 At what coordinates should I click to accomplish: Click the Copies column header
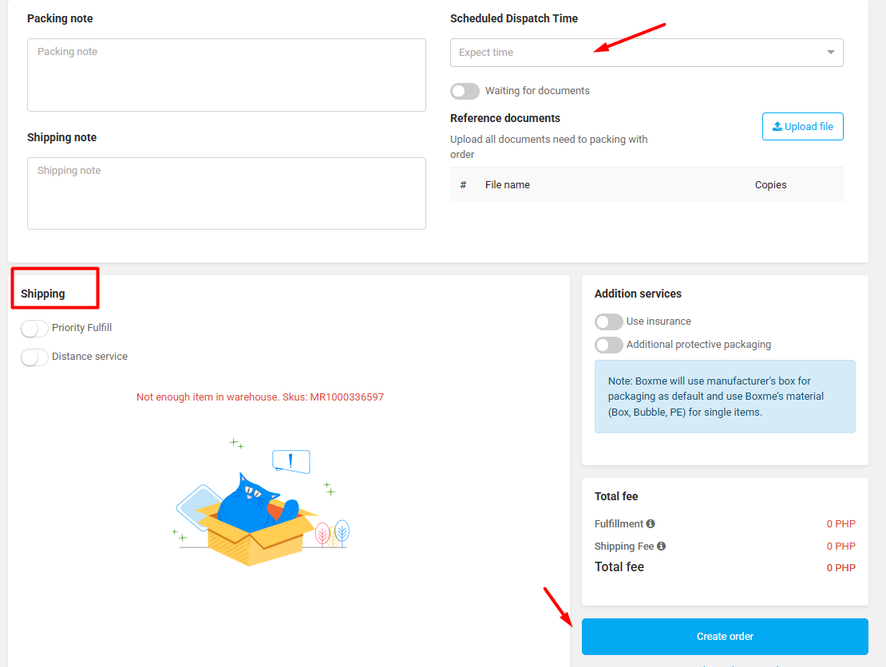point(770,185)
